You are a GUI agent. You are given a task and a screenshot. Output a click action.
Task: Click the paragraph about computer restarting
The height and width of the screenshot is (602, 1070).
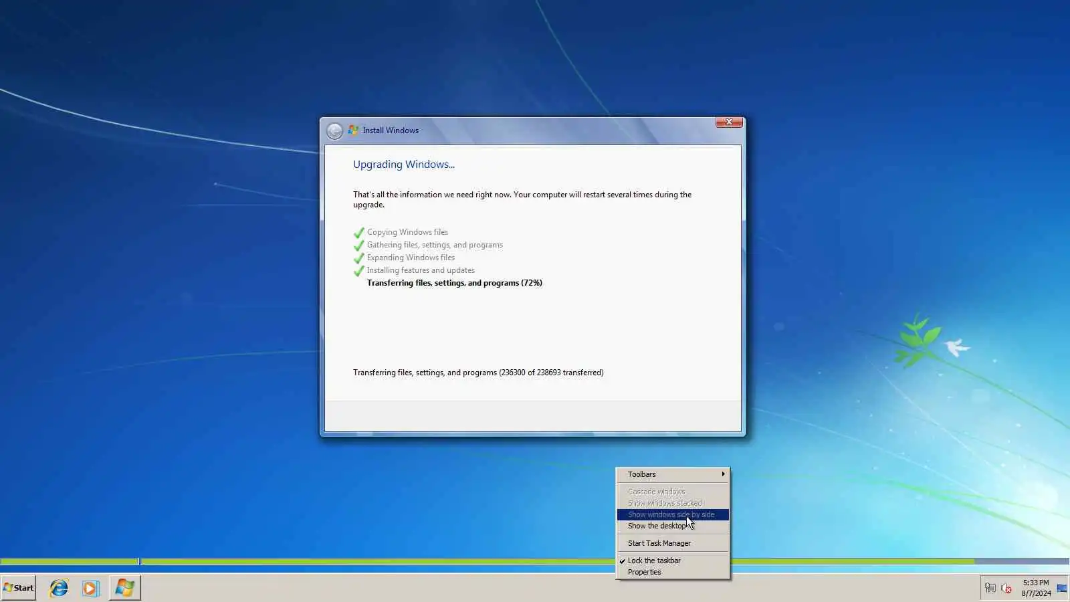pos(522,199)
